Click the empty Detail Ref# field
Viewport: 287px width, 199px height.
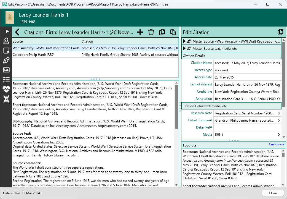(248, 127)
